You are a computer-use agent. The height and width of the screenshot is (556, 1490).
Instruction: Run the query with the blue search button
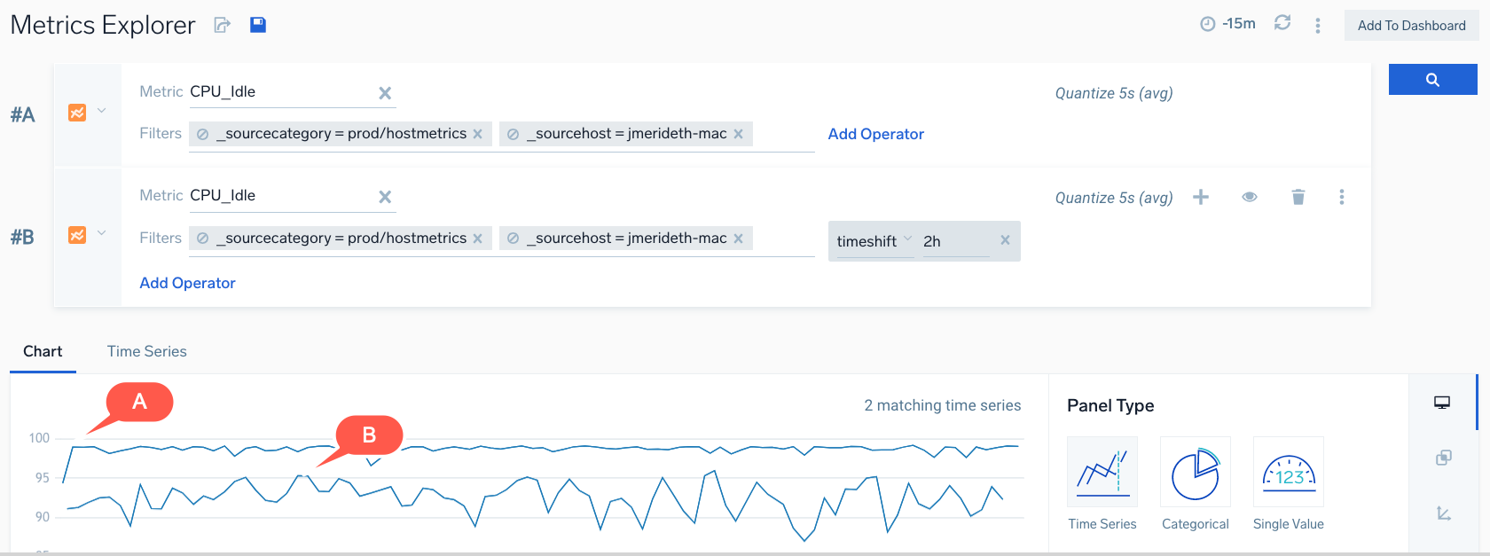(x=1432, y=80)
